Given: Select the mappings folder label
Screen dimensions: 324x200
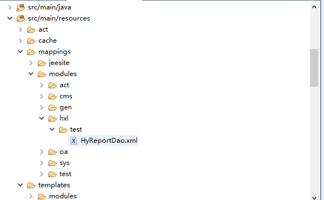Looking at the screenshot, I should coord(55,52).
